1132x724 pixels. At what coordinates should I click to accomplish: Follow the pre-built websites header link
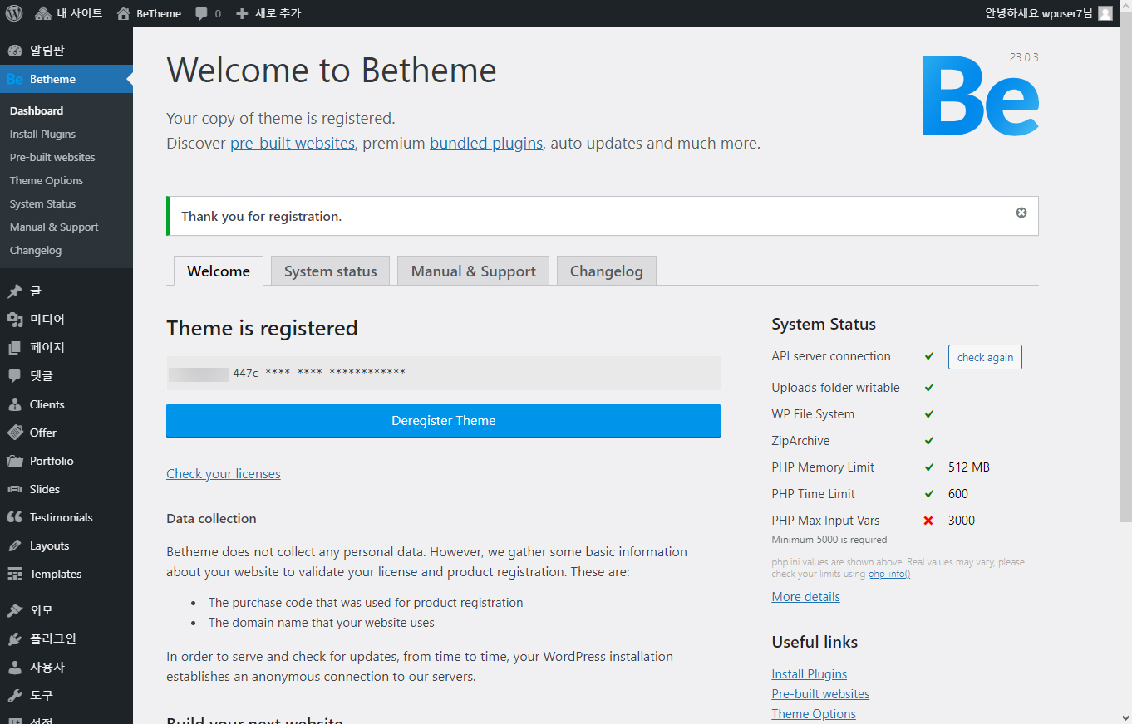293,143
